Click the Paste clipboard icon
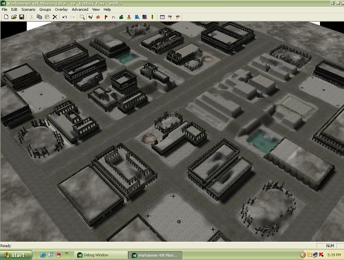This screenshot has width=344, height=260. [47, 17]
